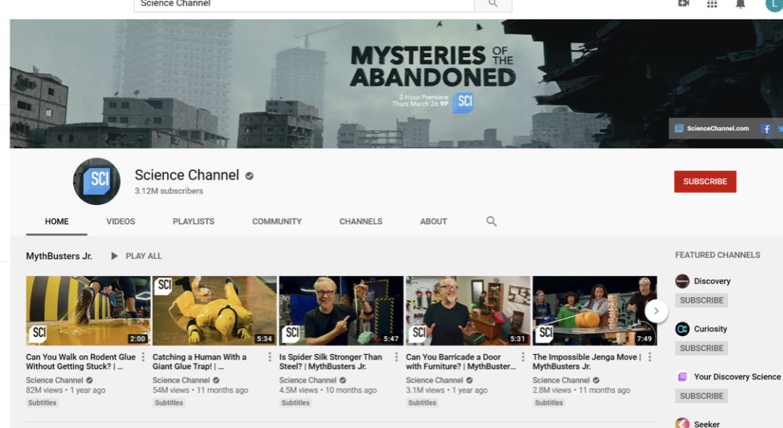Open the Channels tab

click(360, 222)
